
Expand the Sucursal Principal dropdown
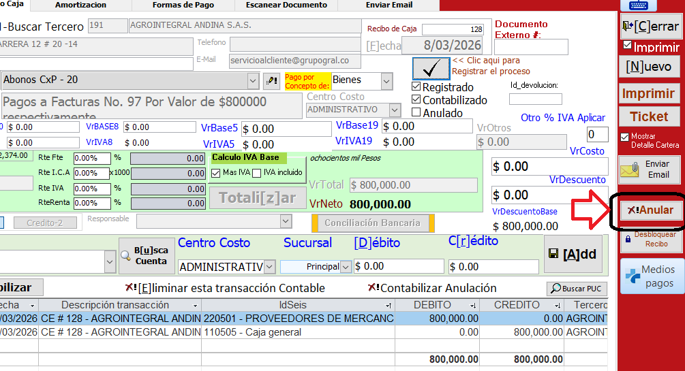pos(346,267)
